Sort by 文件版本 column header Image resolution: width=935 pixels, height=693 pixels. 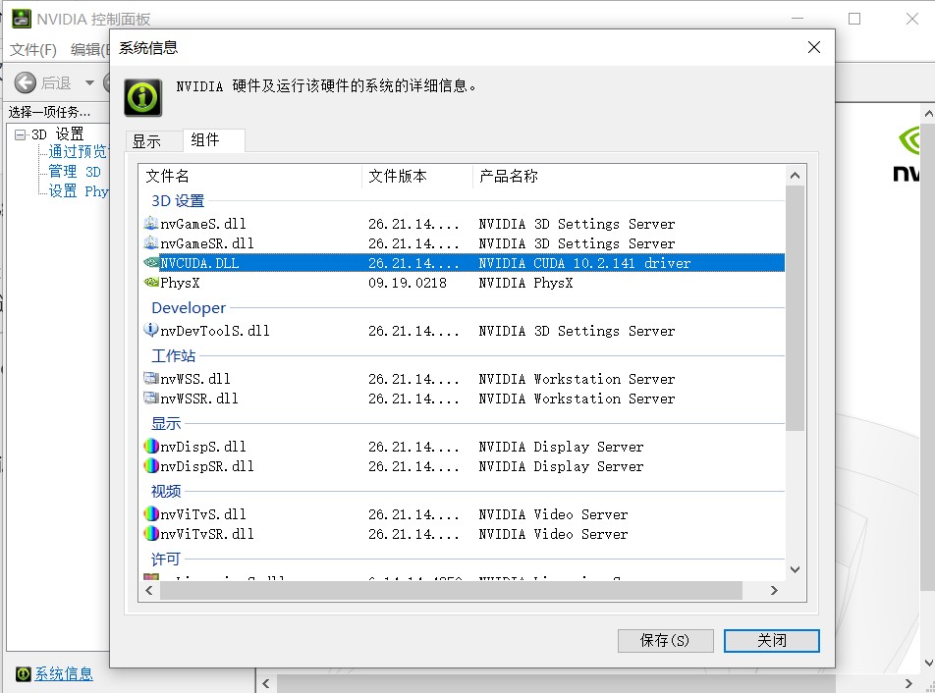click(x=416, y=176)
